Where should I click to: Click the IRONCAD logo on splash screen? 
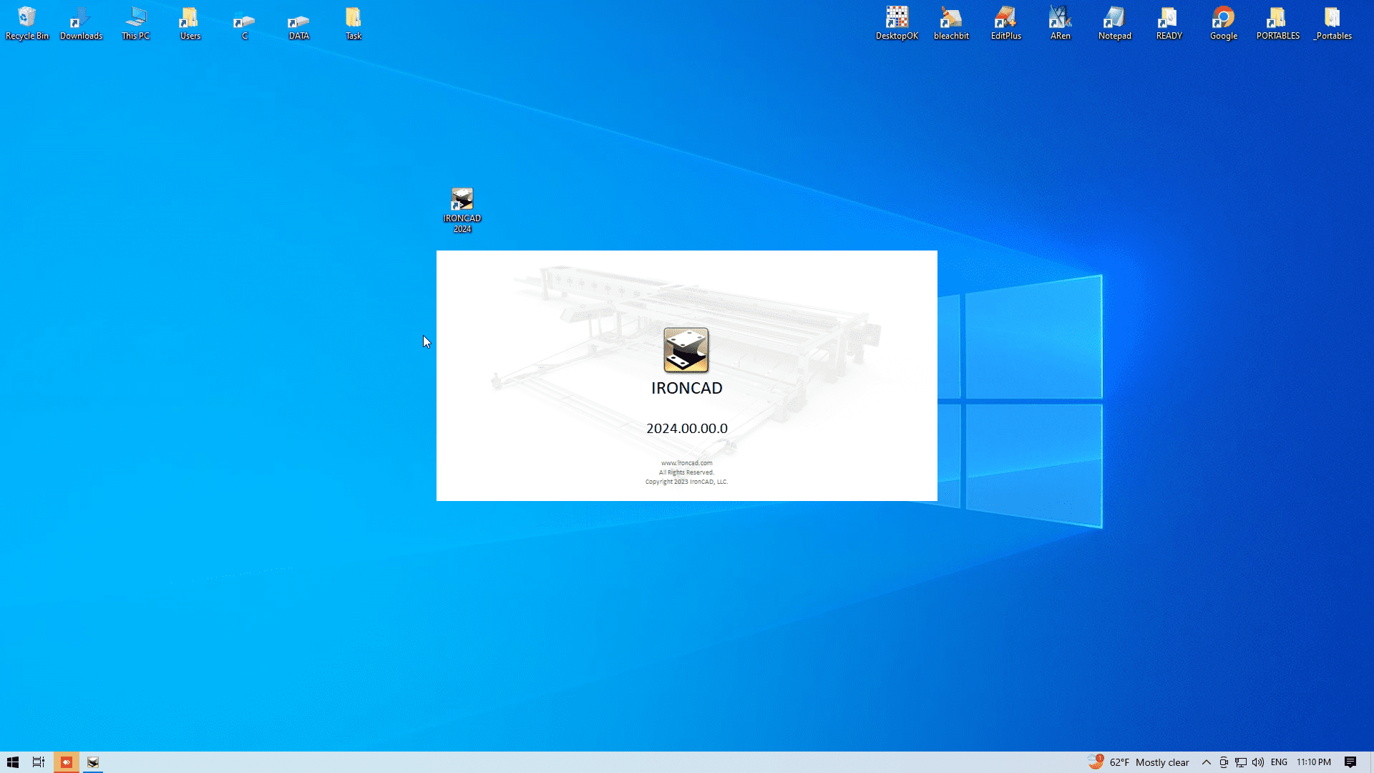click(686, 350)
